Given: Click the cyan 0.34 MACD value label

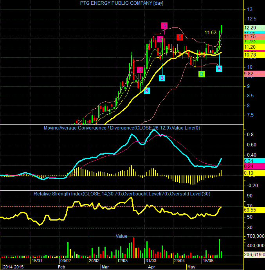Looking at the screenshot, I should (x=254, y=161).
